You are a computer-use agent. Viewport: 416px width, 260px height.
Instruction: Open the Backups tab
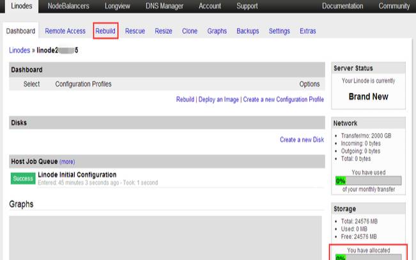pyautogui.click(x=248, y=31)
